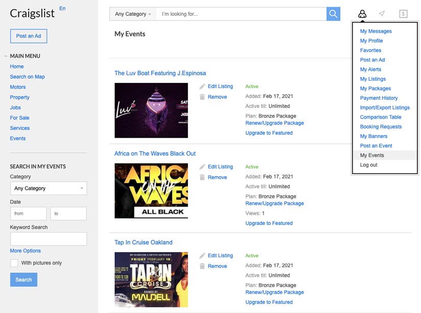421x313 pixels.
Task: Choose Log out in account menu
Action: click(x=368, y=165)
